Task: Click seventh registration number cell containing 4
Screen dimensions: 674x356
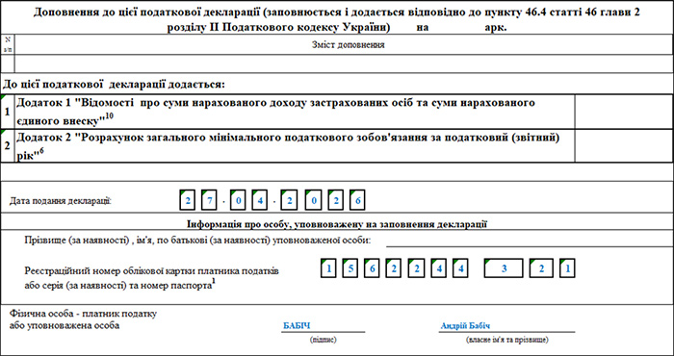Action: pyautogui.click(x=460, y=268)
